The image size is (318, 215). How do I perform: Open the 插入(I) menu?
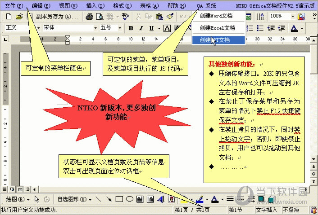point(95,6)
